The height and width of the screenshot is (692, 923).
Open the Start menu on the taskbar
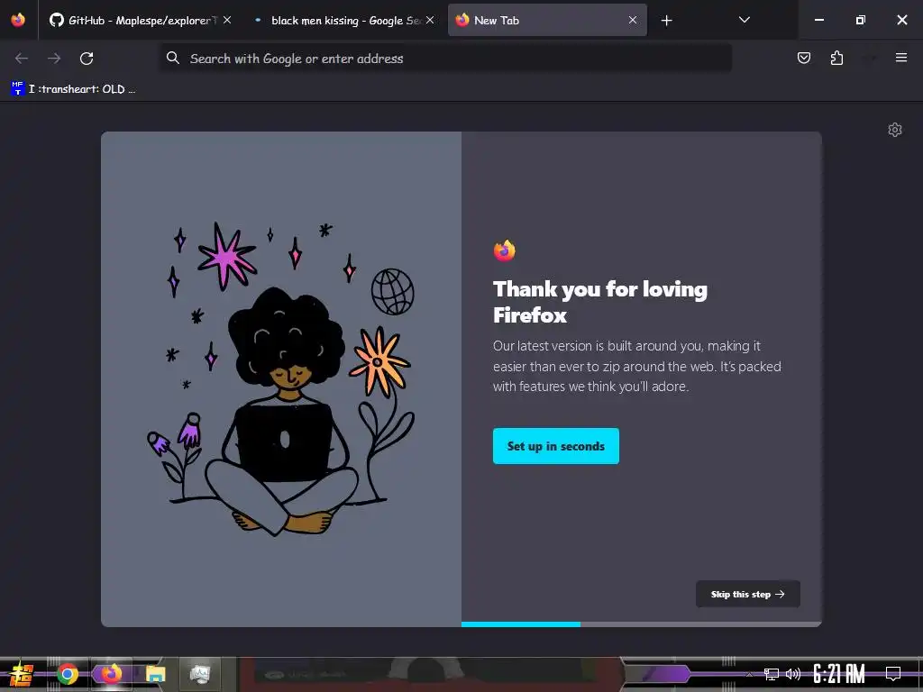coord(21,674)
